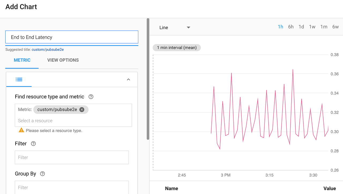Remove the custom/pubsube2e metric chip
This screenshot has height=194, width=343.
(82, 109)
